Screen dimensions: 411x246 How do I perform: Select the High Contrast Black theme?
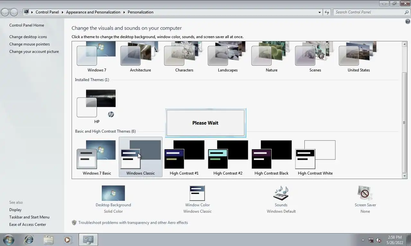(x=271, y=158)
